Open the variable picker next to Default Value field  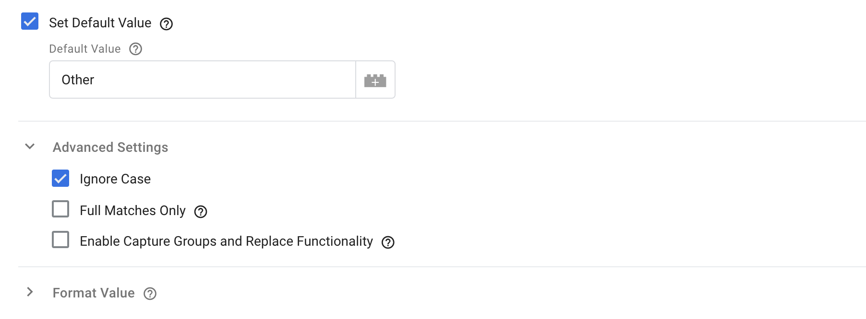point(375,80)
